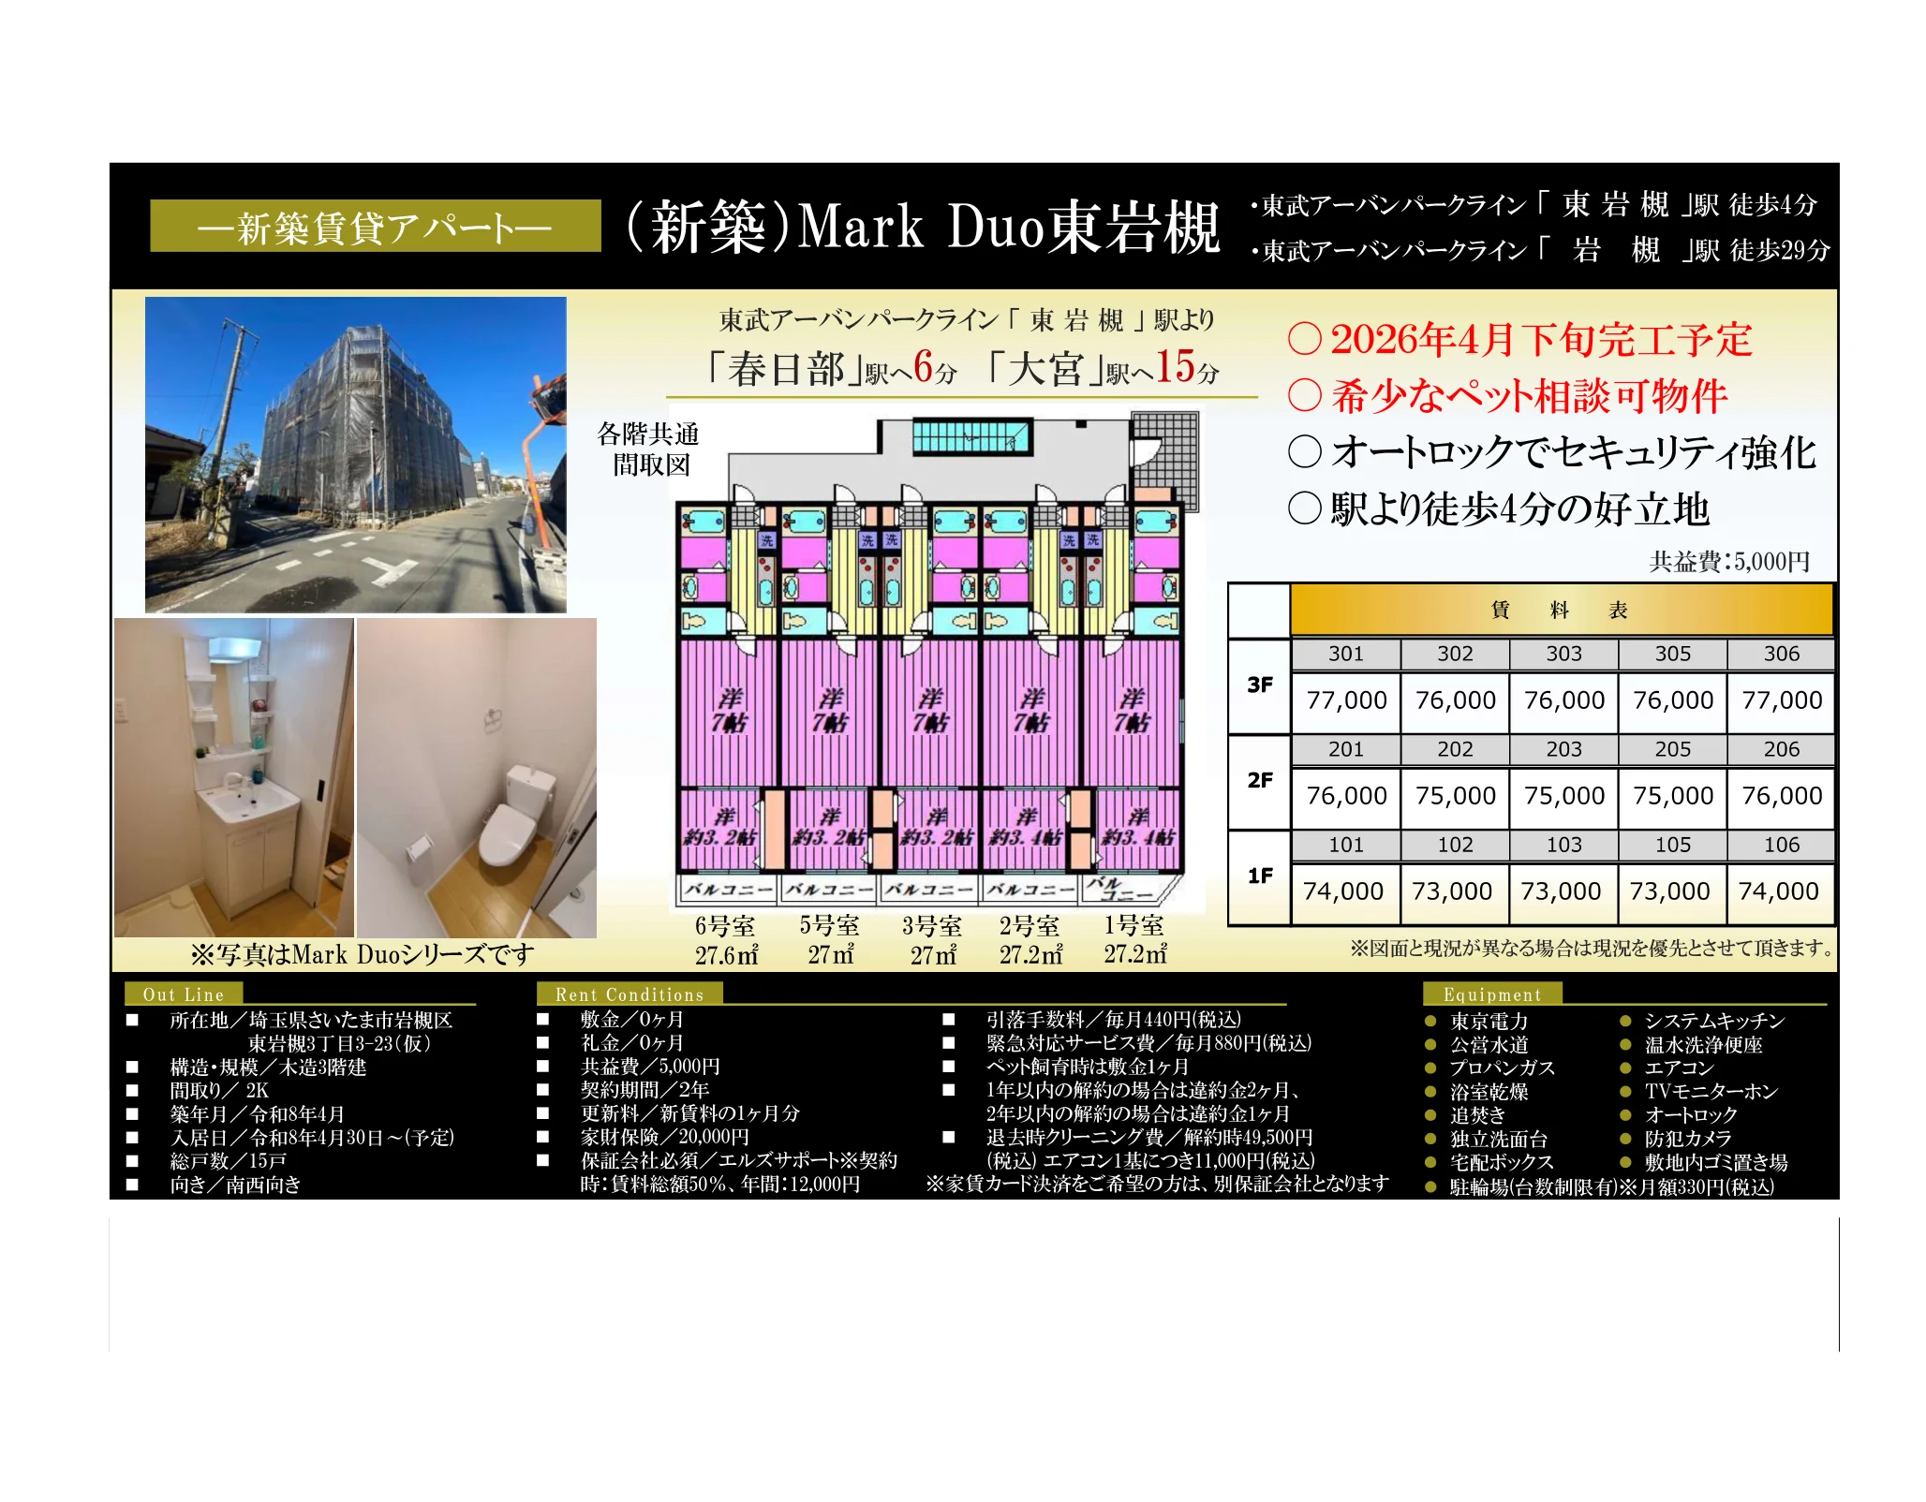Expand the 3F row in the rent table
The width and height of the screenshot is (1926, 1502).
pos(1258,684)
